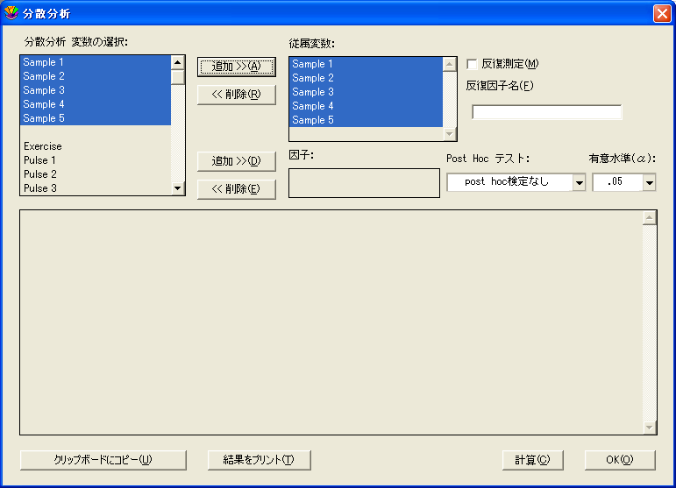Select Sample 4 in 従属変数 list
This screenshot has width=676, height=488.
[366, 106]
